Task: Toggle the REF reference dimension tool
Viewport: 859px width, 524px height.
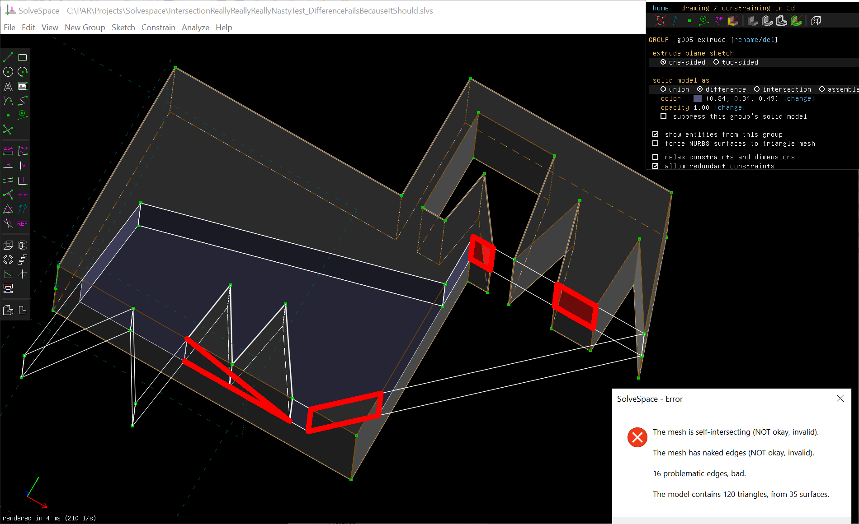Action: tap(23, 223)
